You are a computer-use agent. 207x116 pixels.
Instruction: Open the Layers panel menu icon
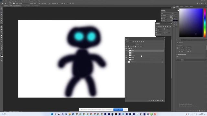coord(164,39)
